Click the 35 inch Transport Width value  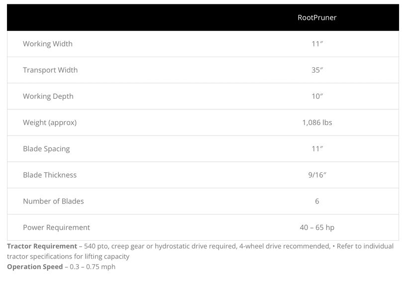pyautogui.click(x=317, y=70)
